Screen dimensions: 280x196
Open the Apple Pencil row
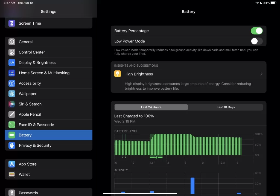[49, 114]
